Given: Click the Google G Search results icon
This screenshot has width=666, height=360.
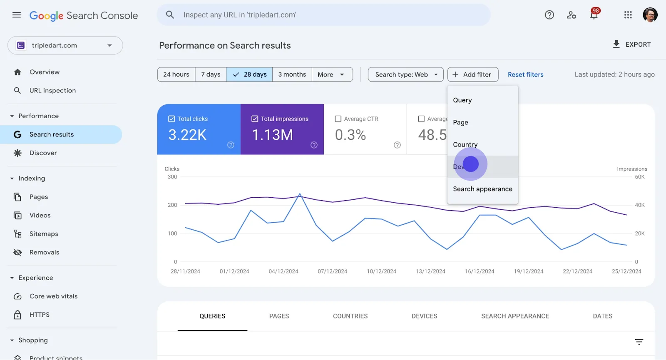Looking at the screenshot, I should tap(17, 134).
